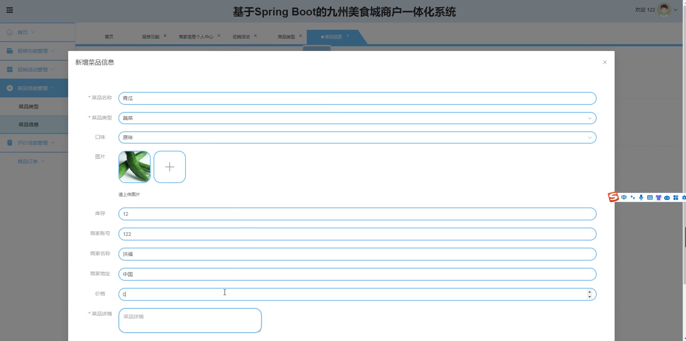Close the 促销活动 tab

coord(255,36)
